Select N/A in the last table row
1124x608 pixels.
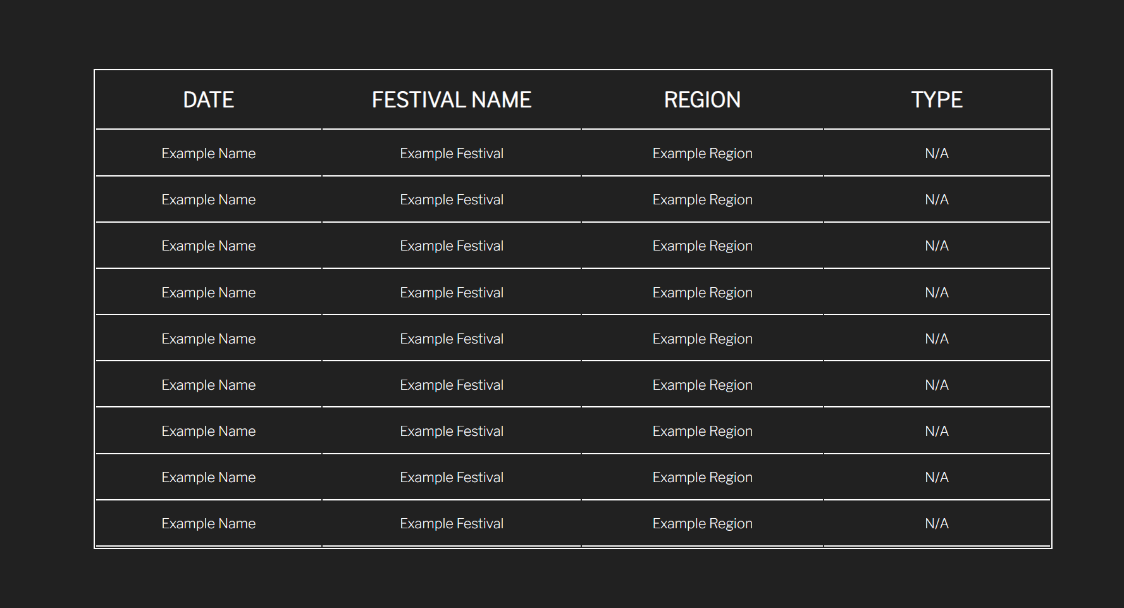(x=937, y=524)
